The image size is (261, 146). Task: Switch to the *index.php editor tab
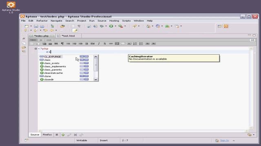coord(41,36)
